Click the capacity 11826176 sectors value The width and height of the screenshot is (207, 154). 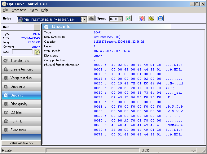[x=119, y=42]
